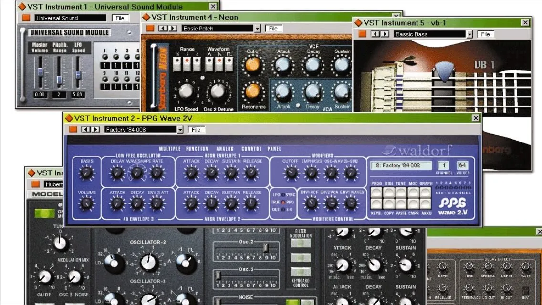Click the GLIDE knob in Model window
This screenshot has width=542, height=305.
[44, 277]
